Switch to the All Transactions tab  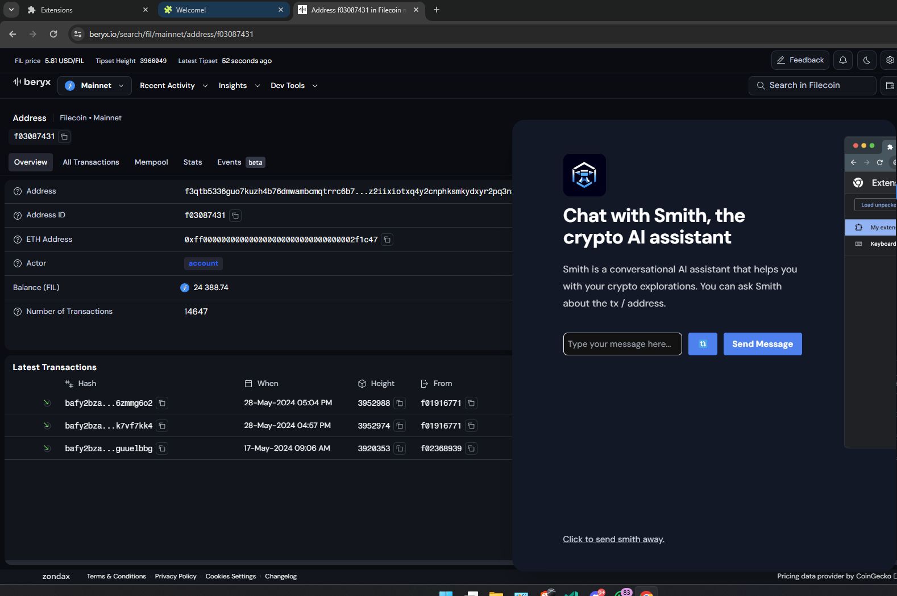pyautogui.click(x=91, y=162)
